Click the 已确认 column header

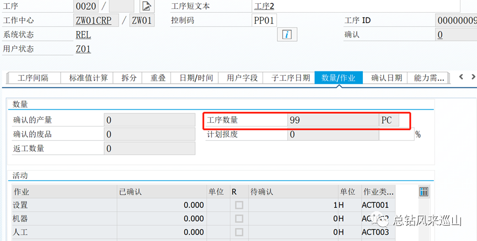coord(162,191)
